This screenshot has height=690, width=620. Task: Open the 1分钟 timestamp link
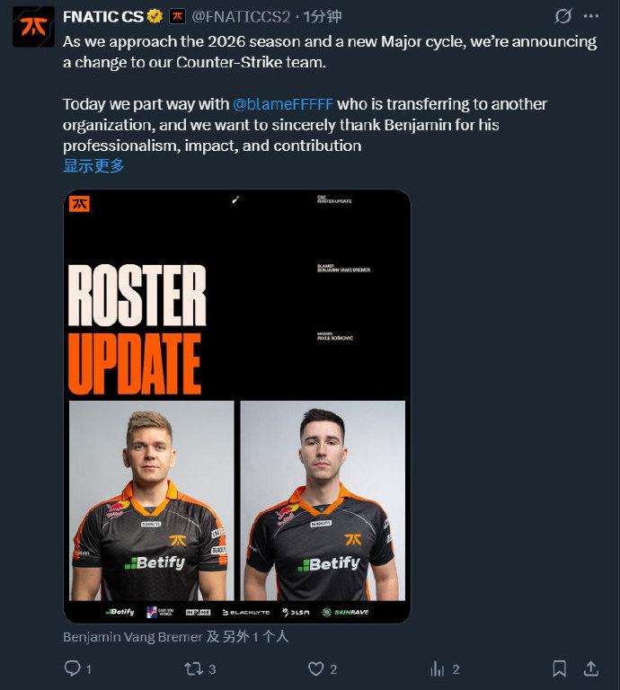[x=323, y=16]
